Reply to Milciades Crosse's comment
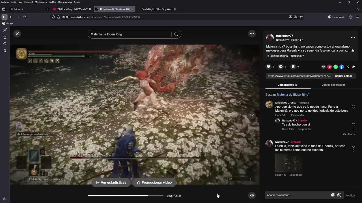The height and width of the screenshot is (203, 362). tap(298, 115)
